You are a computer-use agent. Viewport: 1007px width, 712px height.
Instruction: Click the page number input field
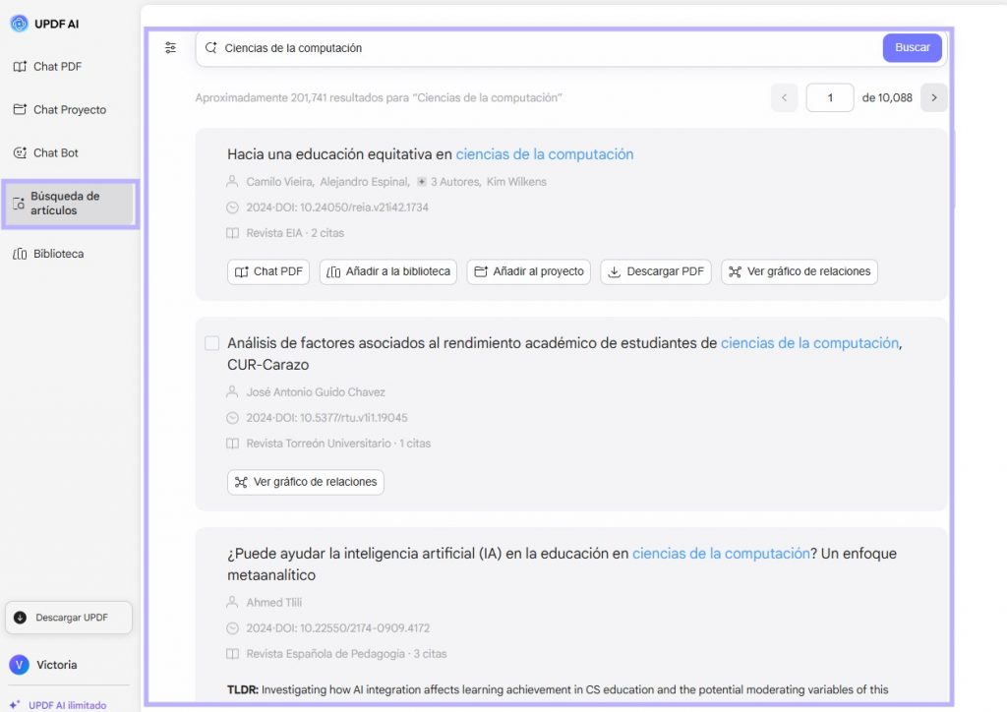830,97
